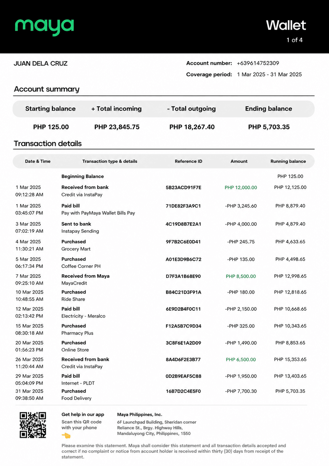Screen dimensions: 329x466
Task: Select reference ID F12A5B7C9D34
Action: [184, 326]
